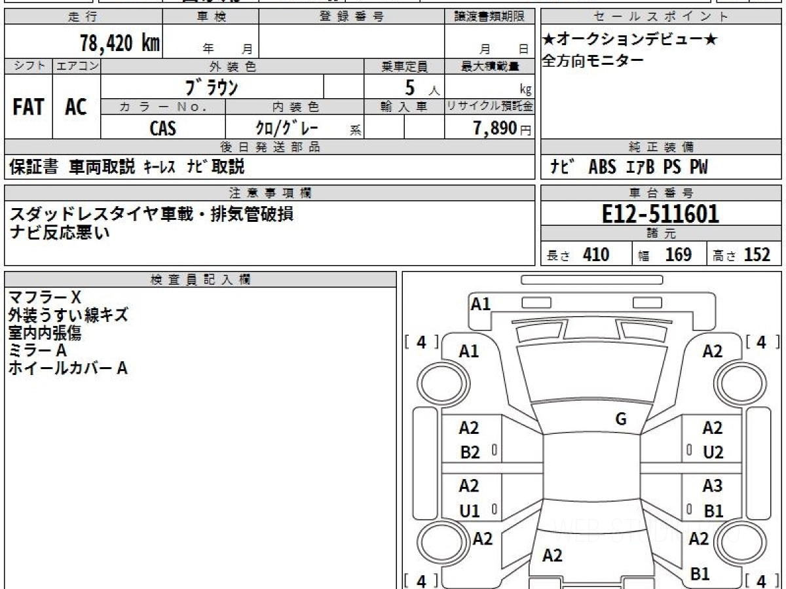The height and width of the screenshot is (589, 786).
Task: Select the G mark on the windshield
Action: (x=621, y=420)
